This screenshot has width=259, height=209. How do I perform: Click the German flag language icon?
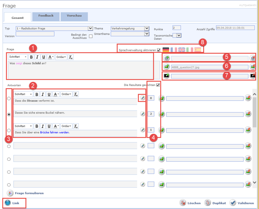[166, 50]
